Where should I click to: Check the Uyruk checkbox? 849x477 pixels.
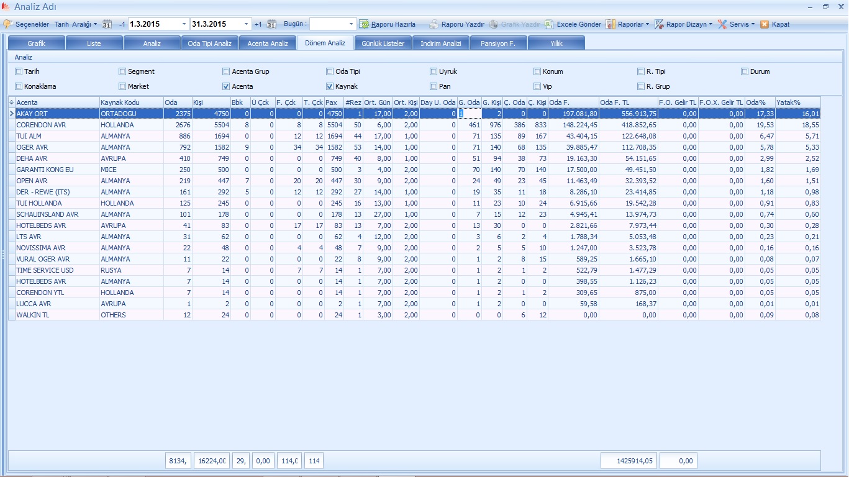[434, 71]
